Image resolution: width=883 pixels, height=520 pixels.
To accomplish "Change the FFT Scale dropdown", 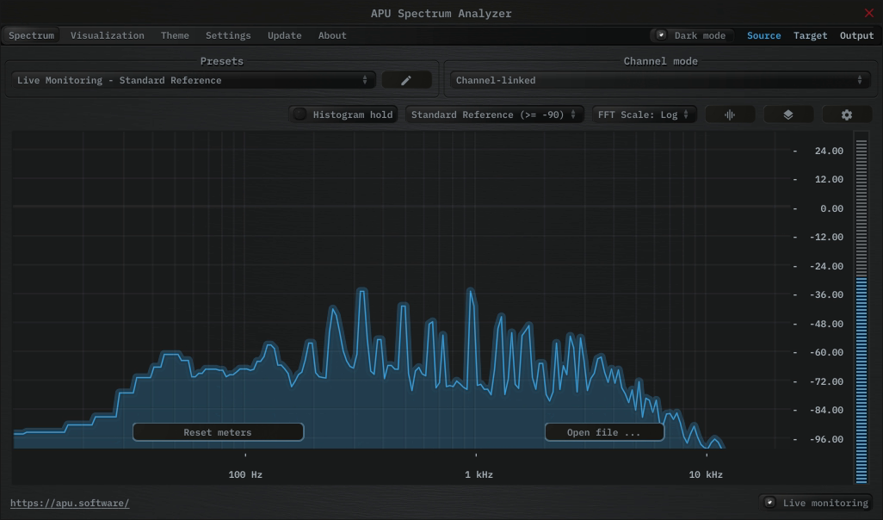I will [x=644, y=115].
